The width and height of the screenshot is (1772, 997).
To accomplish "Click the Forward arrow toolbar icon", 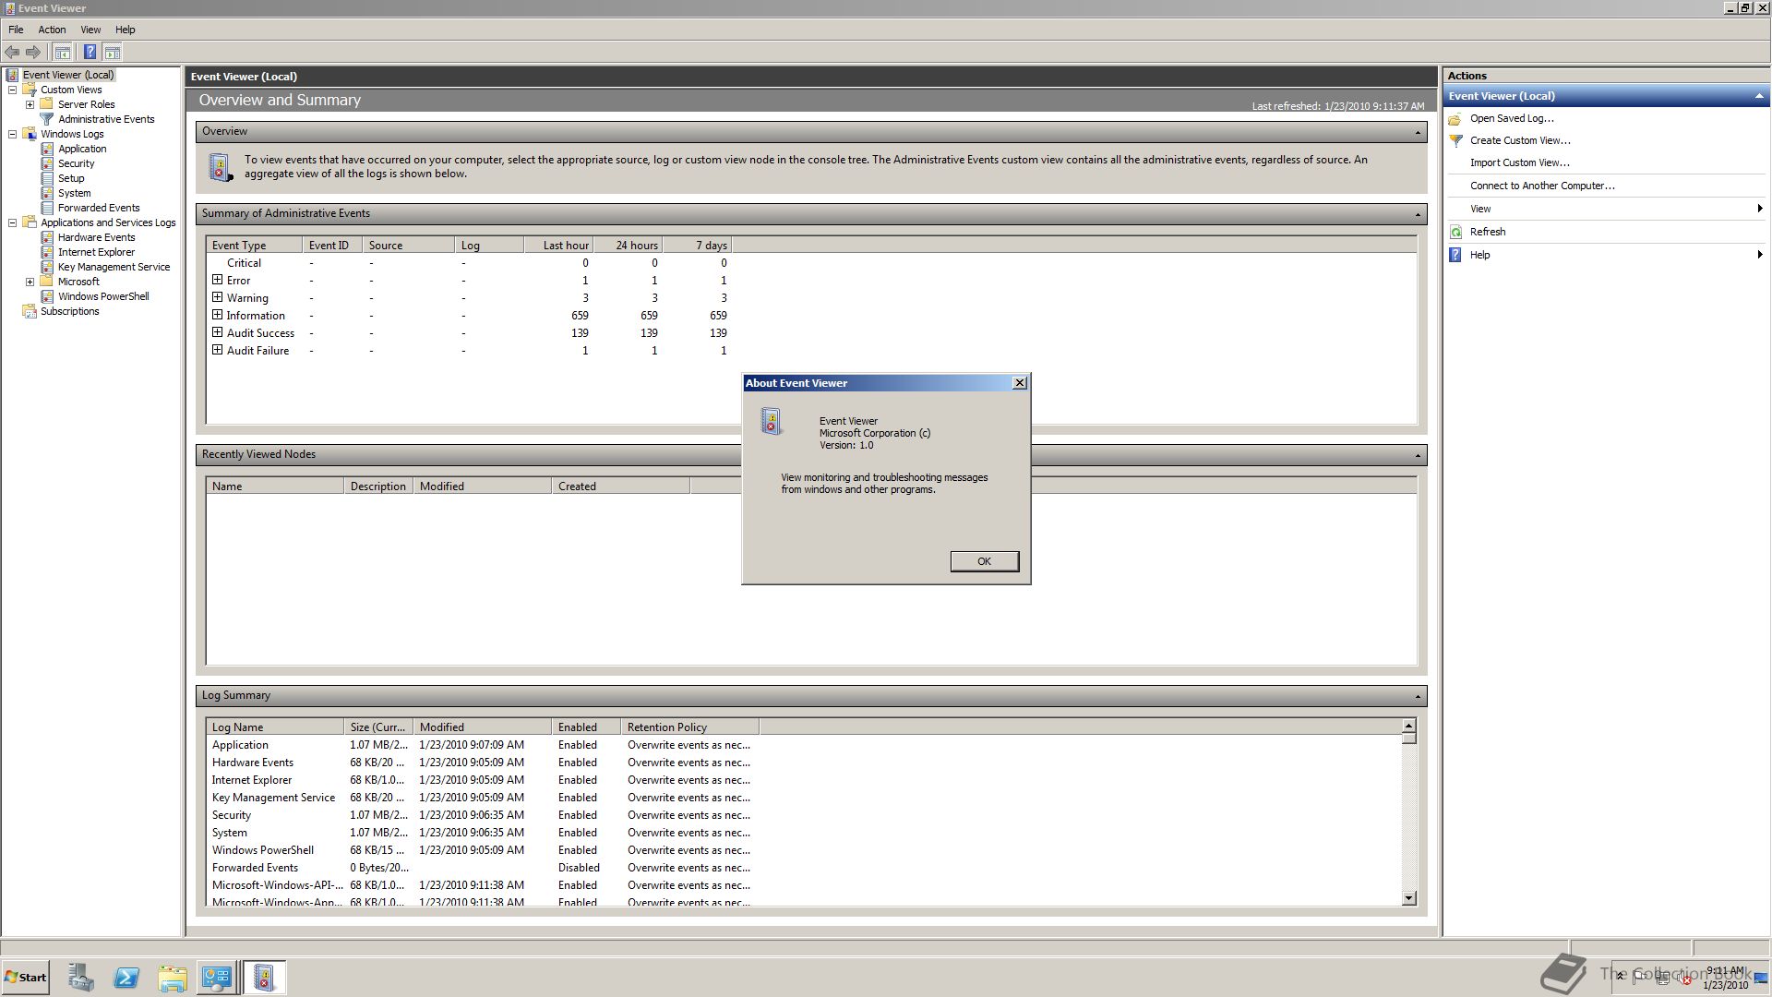I will coord(33,53).
